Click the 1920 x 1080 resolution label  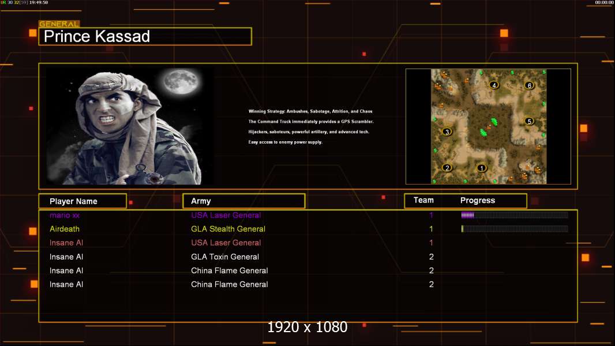click(307, 327)
